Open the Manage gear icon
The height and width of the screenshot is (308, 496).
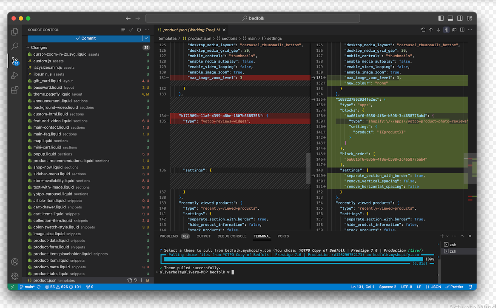(15, 276)
